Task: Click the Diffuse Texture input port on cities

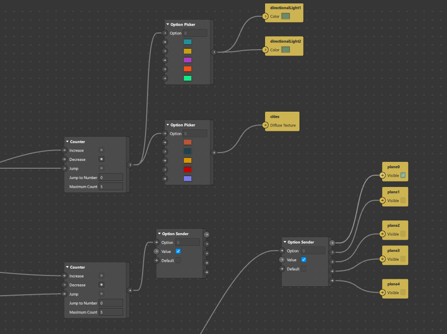Action: point(266,125)
